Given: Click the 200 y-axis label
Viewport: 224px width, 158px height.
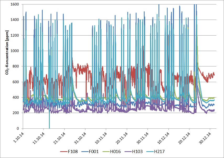Looking at the screenshot, I should point(16,113).
